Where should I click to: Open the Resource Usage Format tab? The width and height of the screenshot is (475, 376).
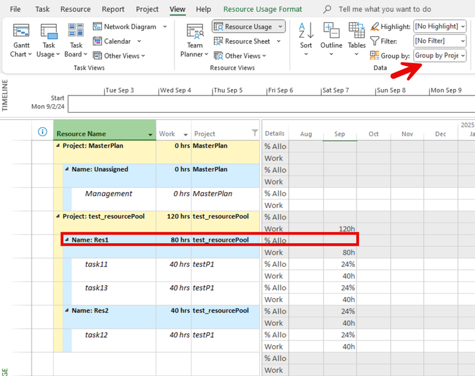(x=262, y=9)
